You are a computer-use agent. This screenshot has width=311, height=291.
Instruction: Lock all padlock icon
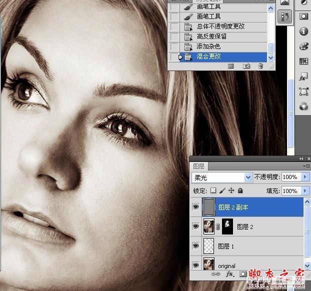pos(240,190)
